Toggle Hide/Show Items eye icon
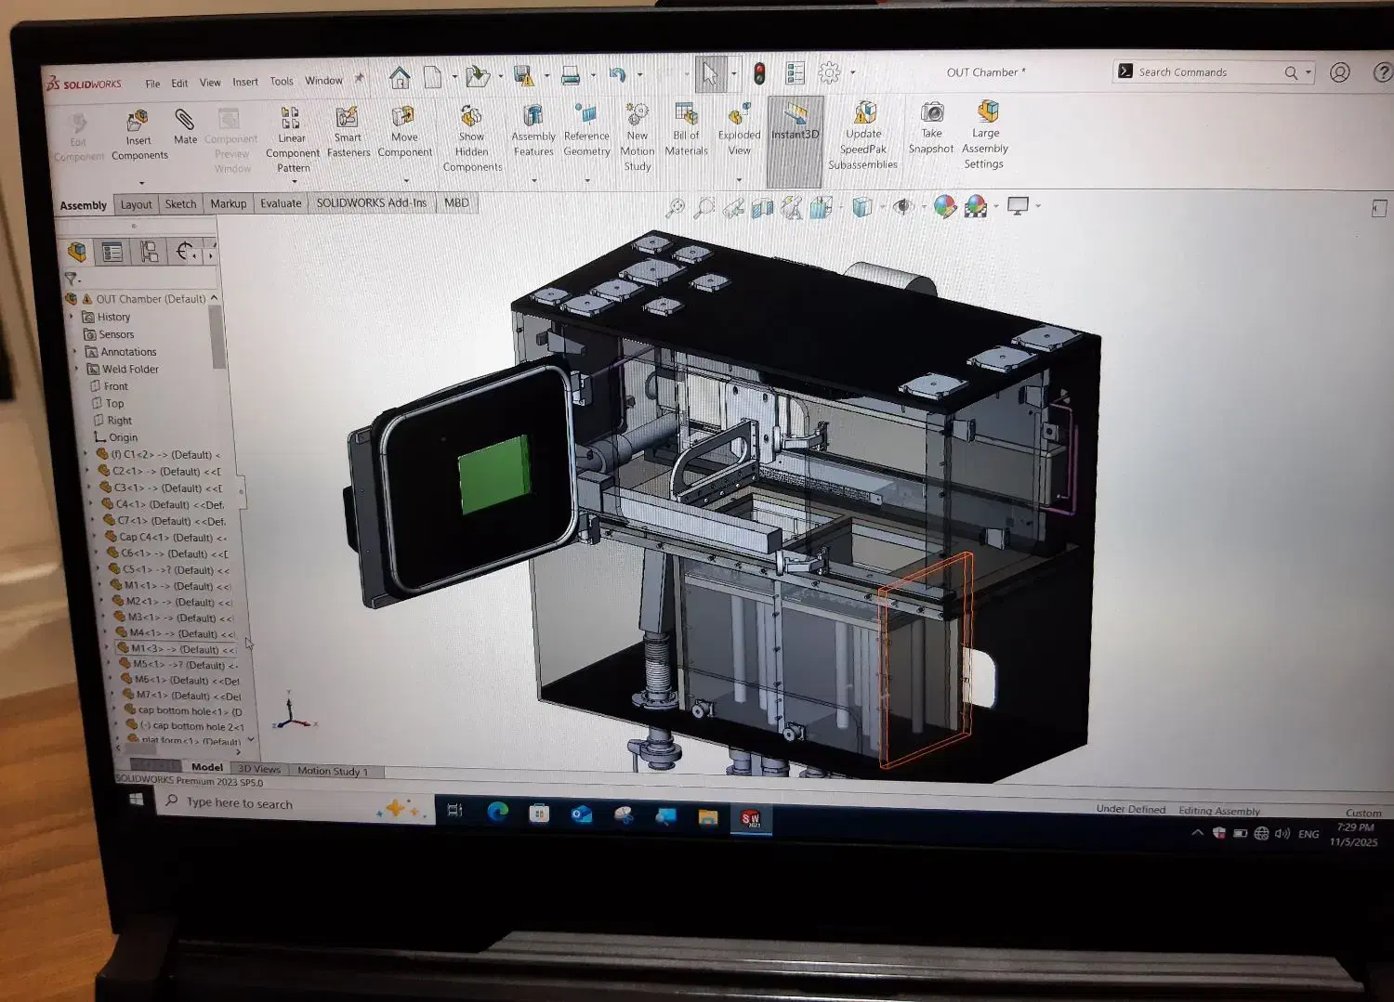This screenshot has width=1394, height=1002. [x=901, y=206]
